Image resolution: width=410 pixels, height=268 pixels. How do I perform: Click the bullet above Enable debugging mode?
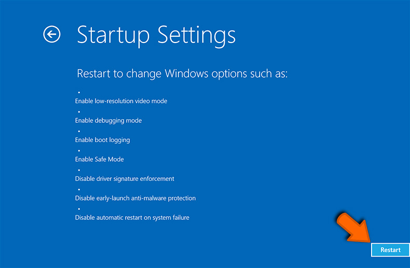[78, 111]
